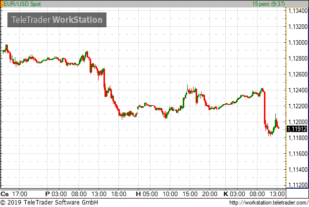Click the 1,12200 price axis label
309x207 pixels.
[x=298, y=106]
